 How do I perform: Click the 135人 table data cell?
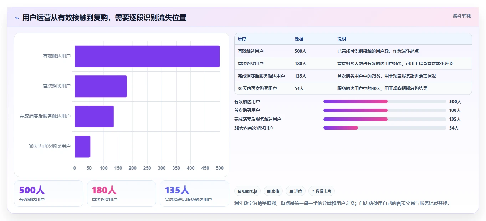(301, 76)
